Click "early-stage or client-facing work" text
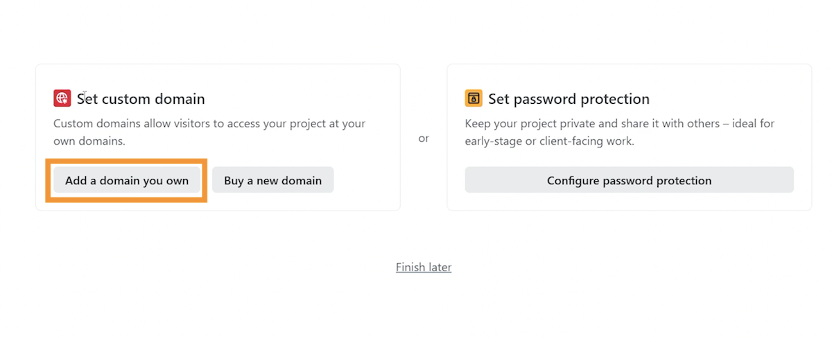Image resolution: width=832 pixels, height=342 pixels. [x=550, y=141]
